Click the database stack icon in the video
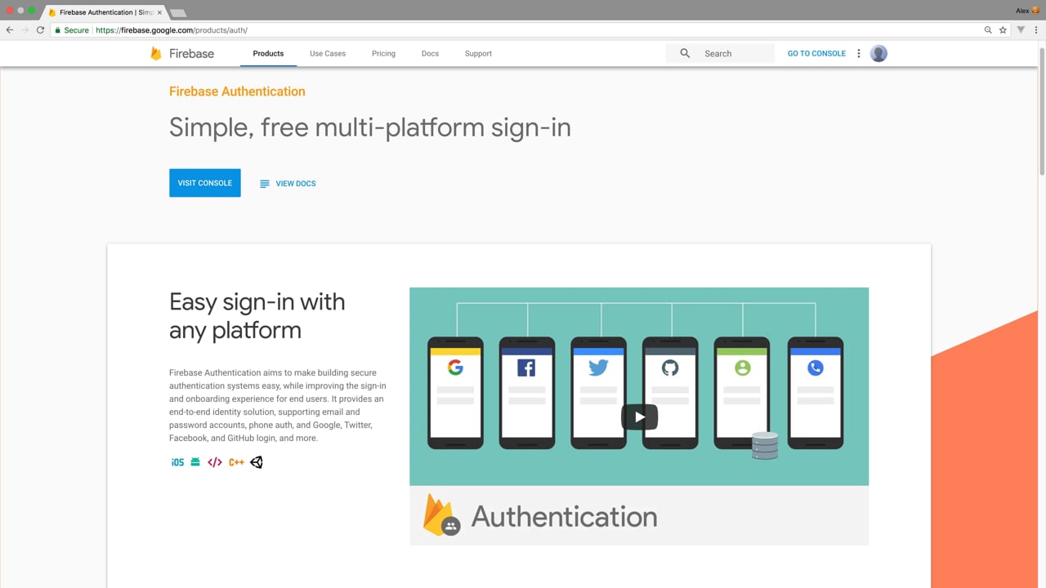The height and width of the screenshot is (588, 1046). click(765, 446)
